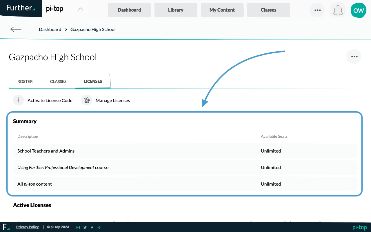Switch to the CLASSES school tab
This screenshot has height=232, width=371.
pyautogui.click(x=58, y=81)
